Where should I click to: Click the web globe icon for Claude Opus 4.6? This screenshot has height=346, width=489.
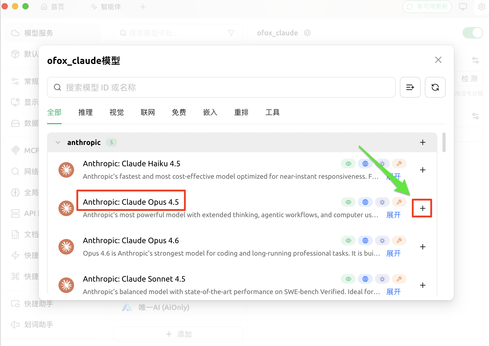[365, 241]
